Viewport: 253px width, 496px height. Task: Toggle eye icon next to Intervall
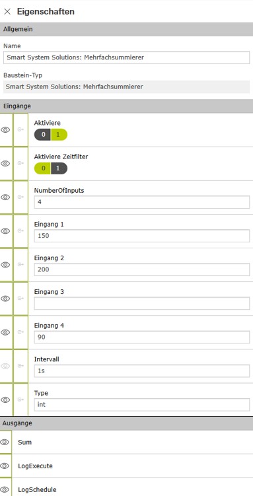coord(5,366)
